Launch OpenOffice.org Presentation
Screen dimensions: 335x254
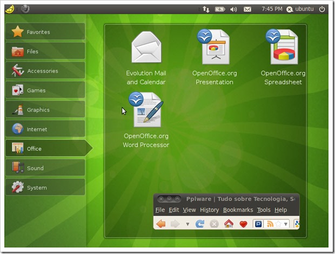[x=215, y=57]
